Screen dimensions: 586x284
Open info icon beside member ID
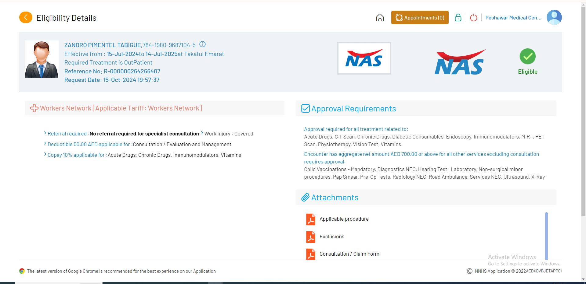pos(202,44)
